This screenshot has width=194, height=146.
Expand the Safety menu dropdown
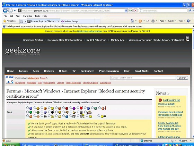tap(172, 21)
